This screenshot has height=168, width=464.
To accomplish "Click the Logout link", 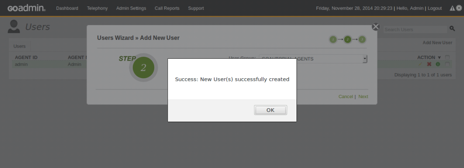I will (435, 8).
